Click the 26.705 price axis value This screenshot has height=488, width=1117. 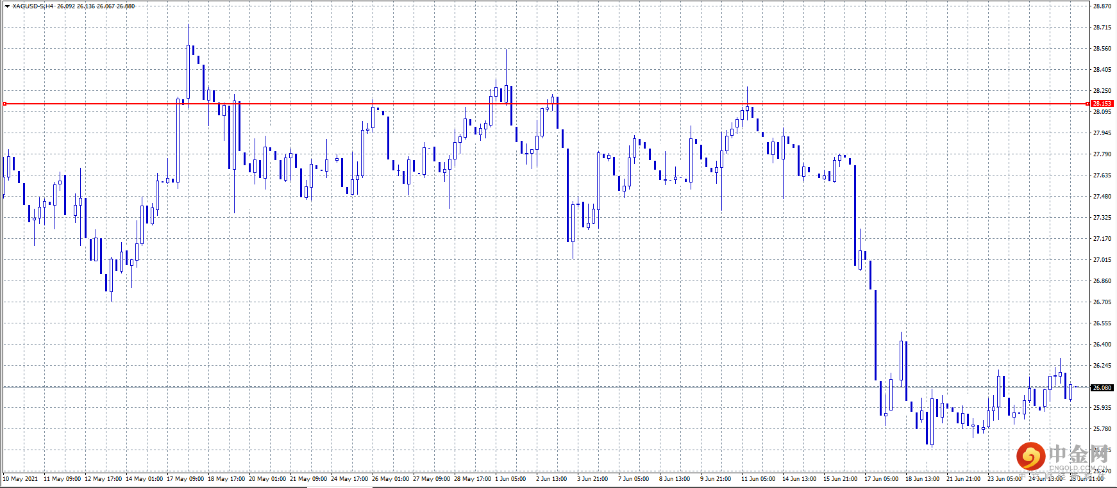coord(1102,302)
